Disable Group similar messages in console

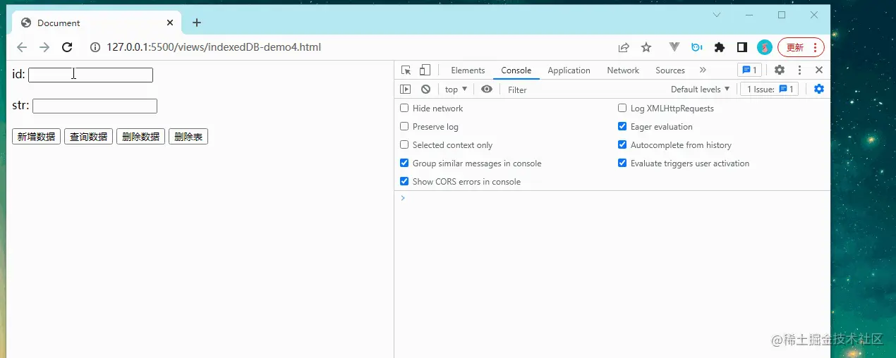(x=404, y=163)
